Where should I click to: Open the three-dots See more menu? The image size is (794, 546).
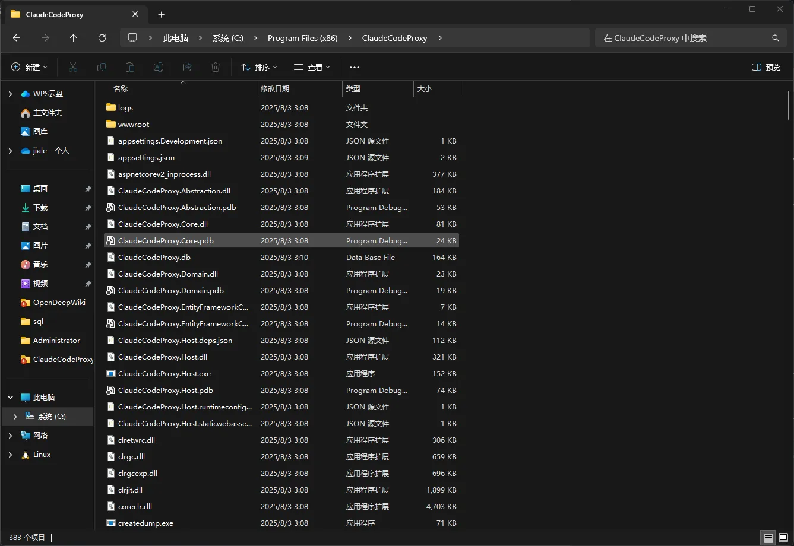point(355,67)
